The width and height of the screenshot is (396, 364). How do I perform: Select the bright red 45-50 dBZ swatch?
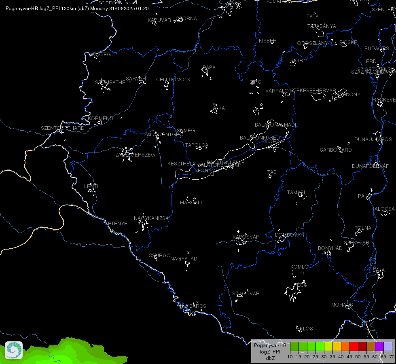(354, 347)
